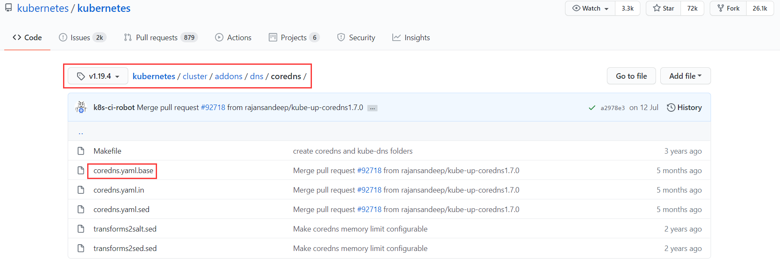The width and height of the screenshot is (780, 262).
Task: Open transforms2sed.sed file
Action: pyautogui.click(x=125, y=248)
